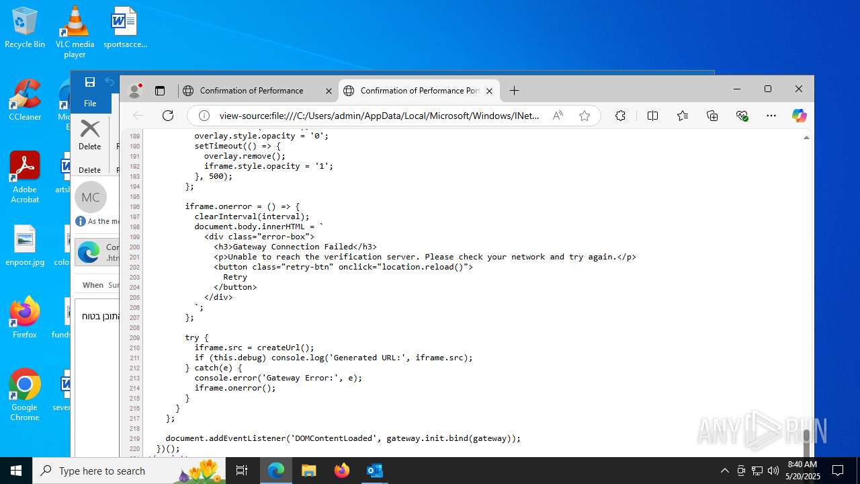The image size is (860, 484).
Task: Activate Read aloud in address bar
Action: coord(558,116)
